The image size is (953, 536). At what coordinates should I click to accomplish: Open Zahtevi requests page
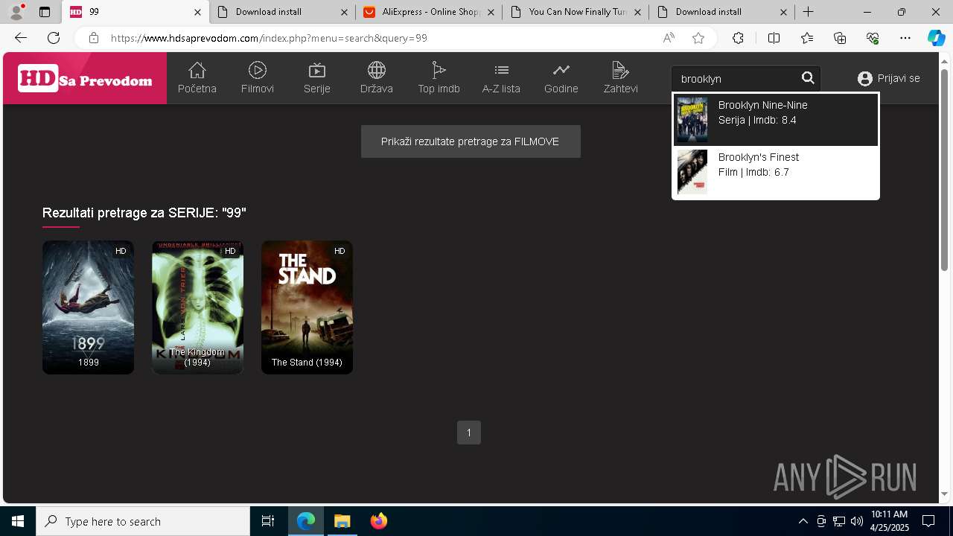(x=620, y=78)
